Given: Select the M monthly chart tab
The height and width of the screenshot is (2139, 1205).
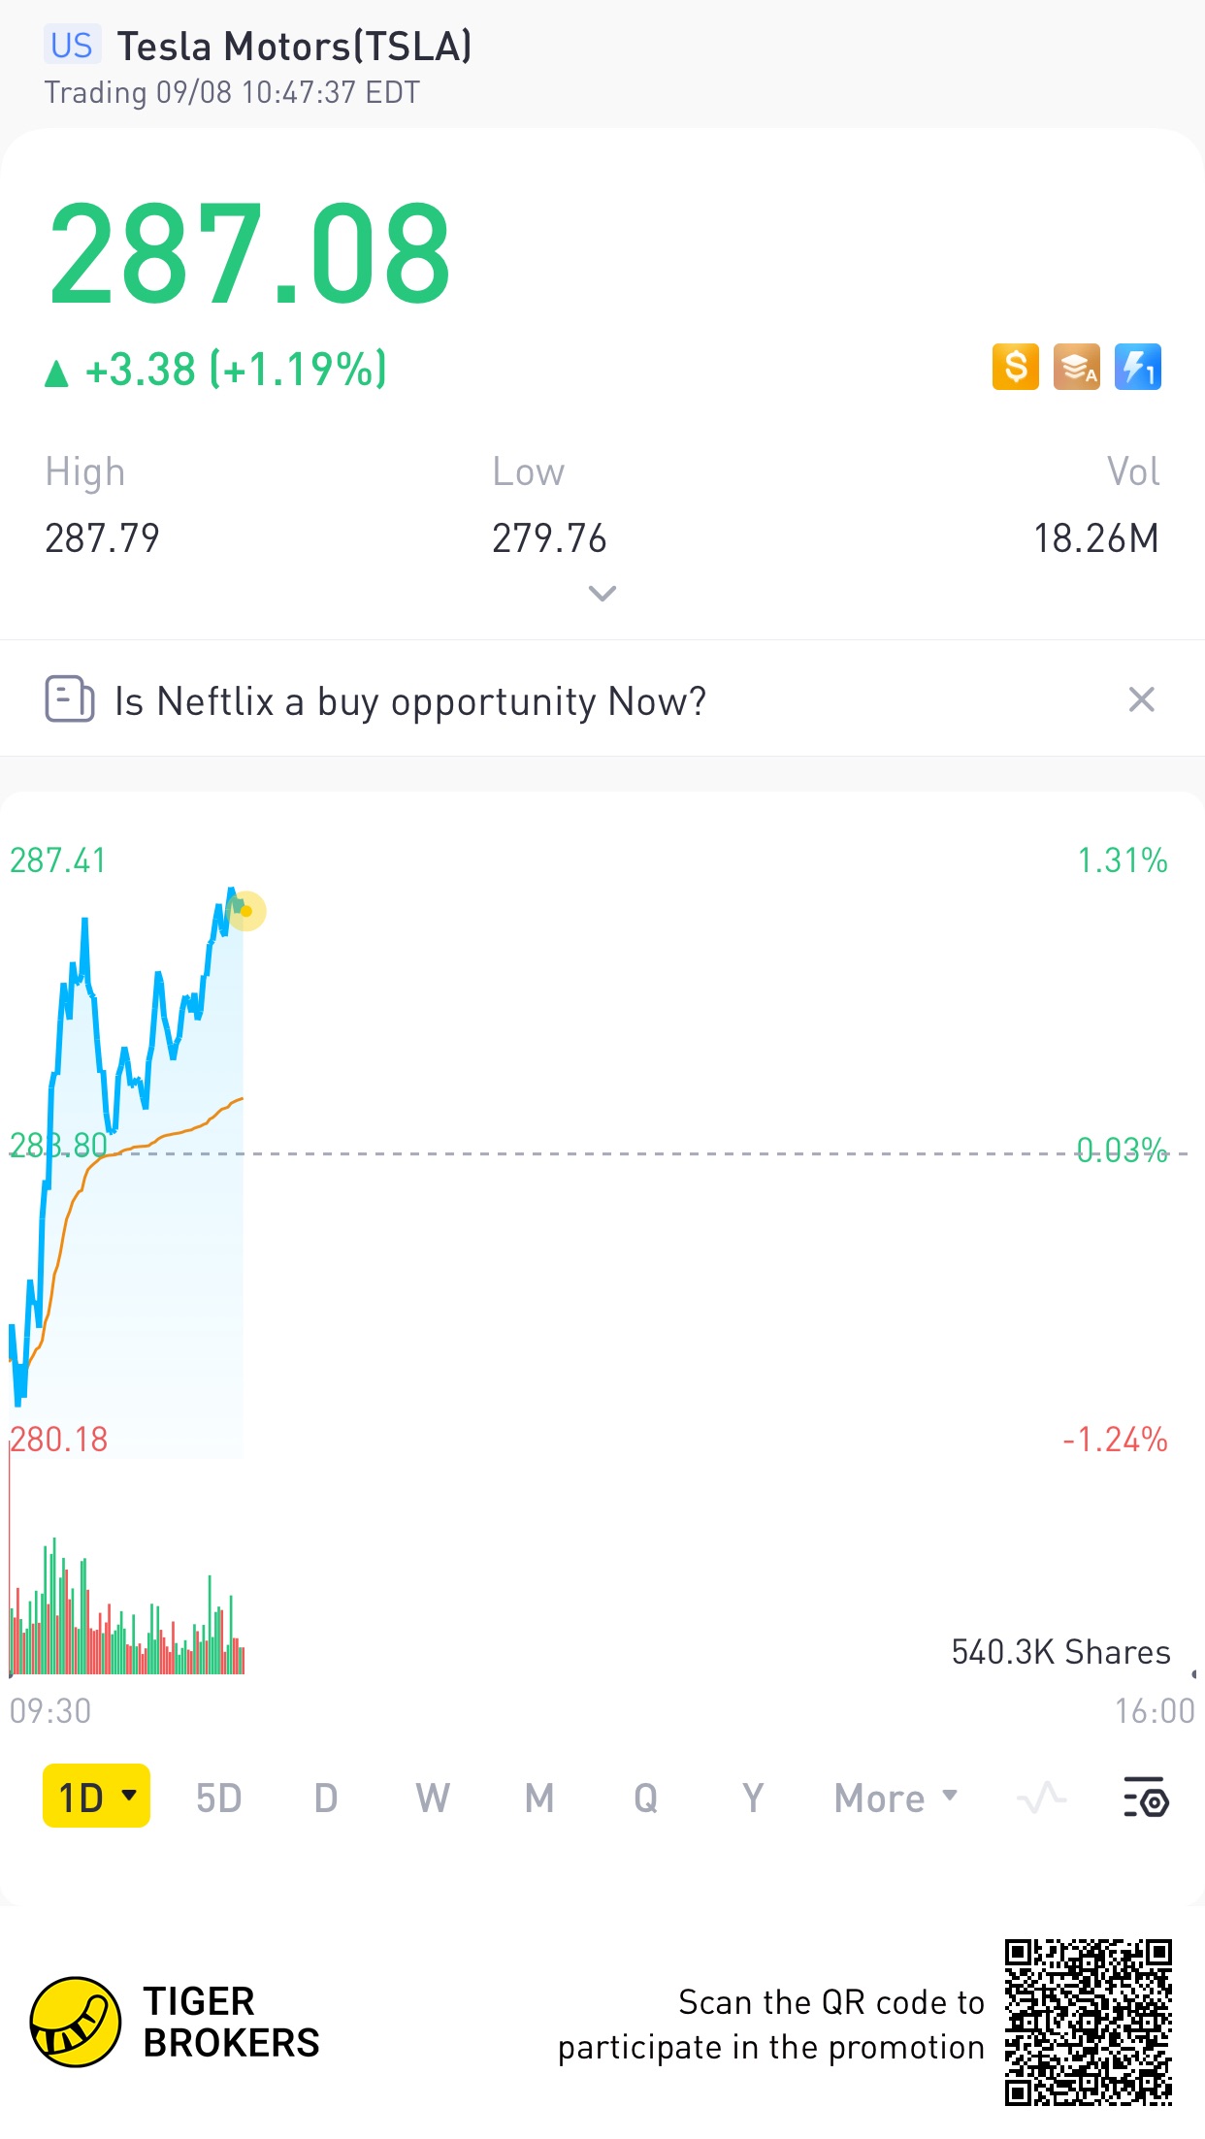Looking at the screenshot, I should point(539,1798).
